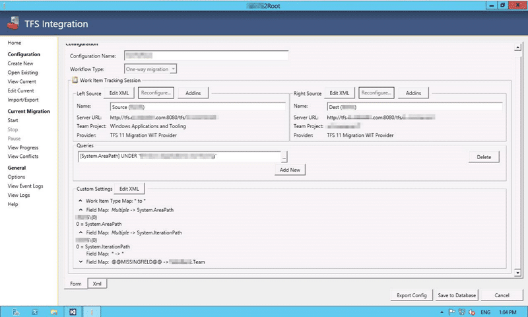Select the TFS Integration taskbar icon
Image resolution: width=528 pixels, height=317 pixels.
click(92, 312)
